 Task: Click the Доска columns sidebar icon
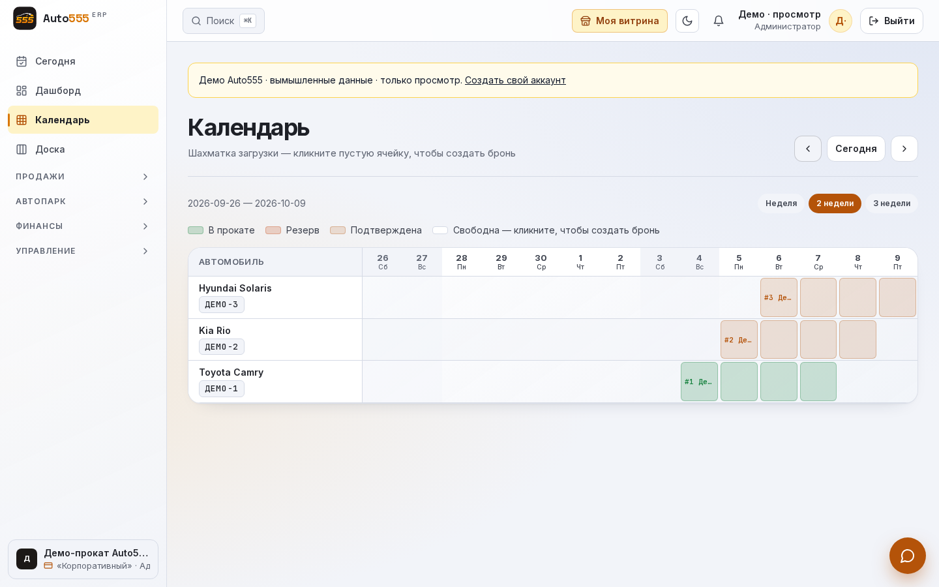tap(22, 149)
